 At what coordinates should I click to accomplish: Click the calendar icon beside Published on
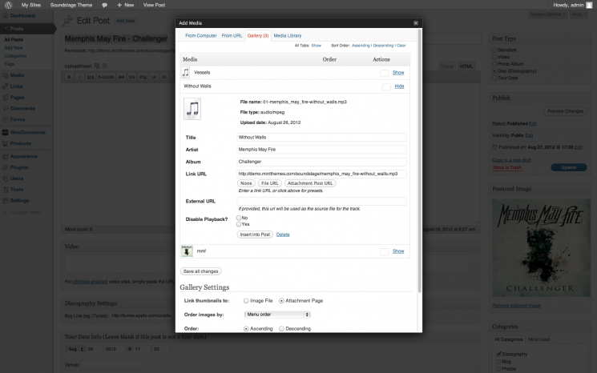point(494,147)
